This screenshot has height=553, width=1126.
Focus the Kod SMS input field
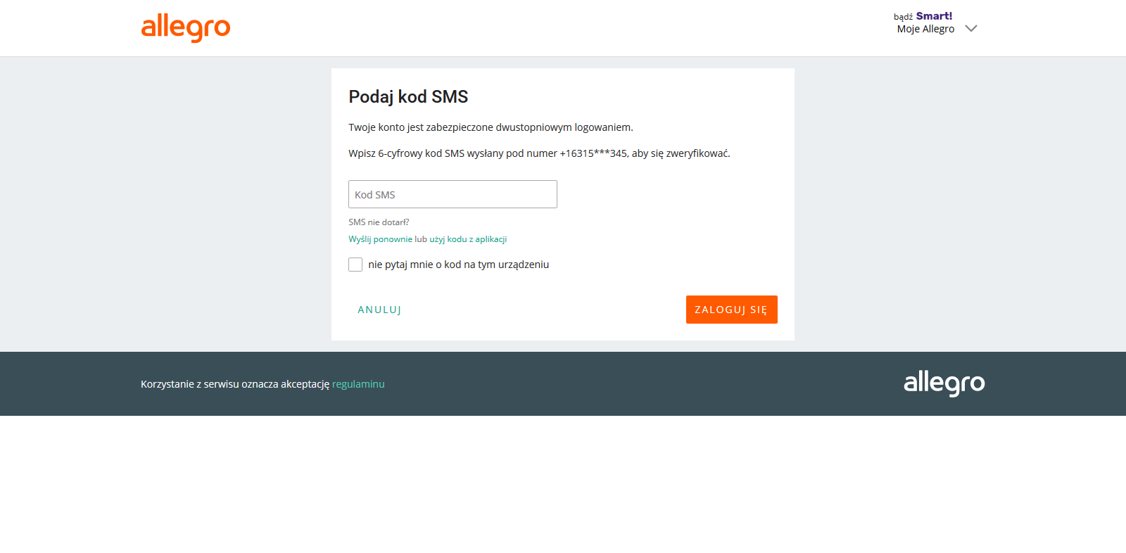(x=453, y=194)
